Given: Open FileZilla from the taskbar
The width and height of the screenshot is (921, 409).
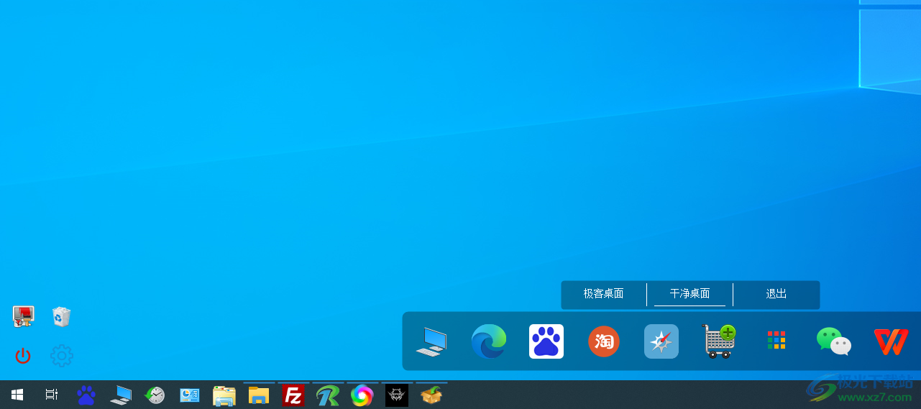Looking at the screenshot, I should coord(293,395).
